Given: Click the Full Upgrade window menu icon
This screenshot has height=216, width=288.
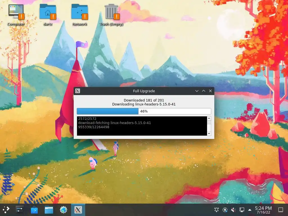Looking at the screenshot, I should (x=78, y=91).
